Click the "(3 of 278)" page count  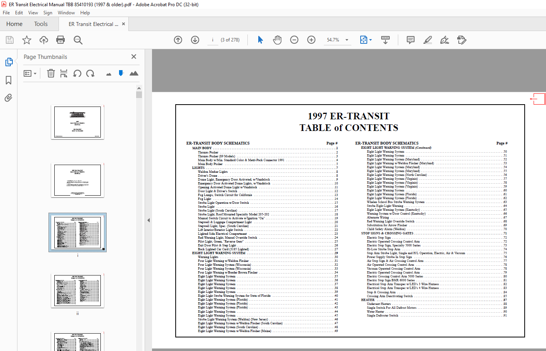click(x=230, y=40)
